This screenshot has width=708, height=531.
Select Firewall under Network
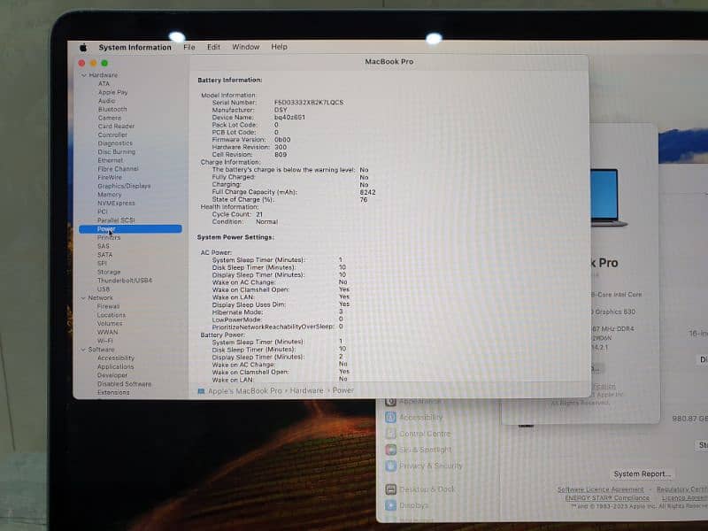pyautogui.click(x=108, y=306)
